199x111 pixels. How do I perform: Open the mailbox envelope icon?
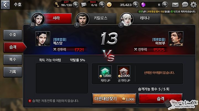175,5
